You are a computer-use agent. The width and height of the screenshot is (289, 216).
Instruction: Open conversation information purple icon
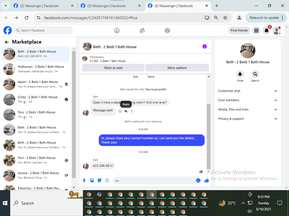click(x=205, y=47)
